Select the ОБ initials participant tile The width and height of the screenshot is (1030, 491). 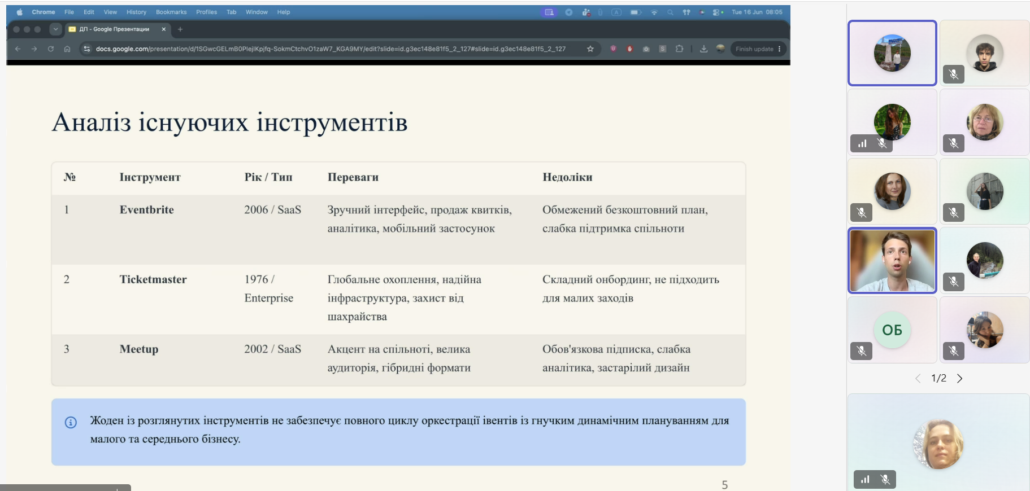pyautogui.click(x=892, y=330)
